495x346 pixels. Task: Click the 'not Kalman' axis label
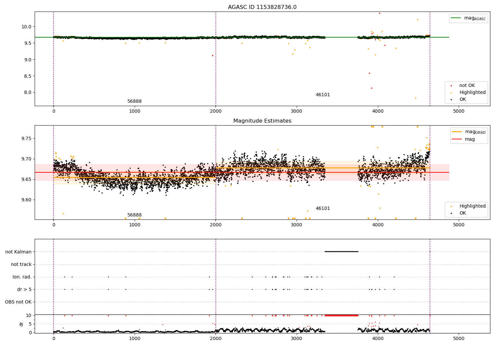coord(18,252)
